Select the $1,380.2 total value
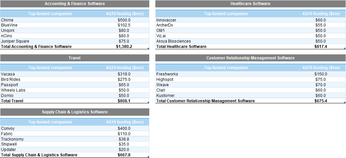Image resolution: width=346 pixels, height=158 pixels. (124, 46)
